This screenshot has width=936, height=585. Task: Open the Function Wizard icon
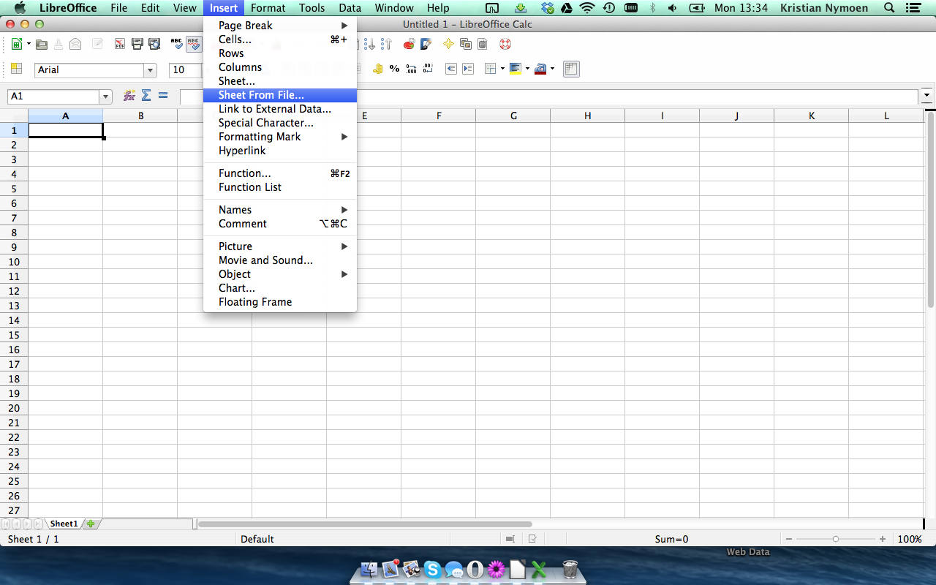(129, 96)
